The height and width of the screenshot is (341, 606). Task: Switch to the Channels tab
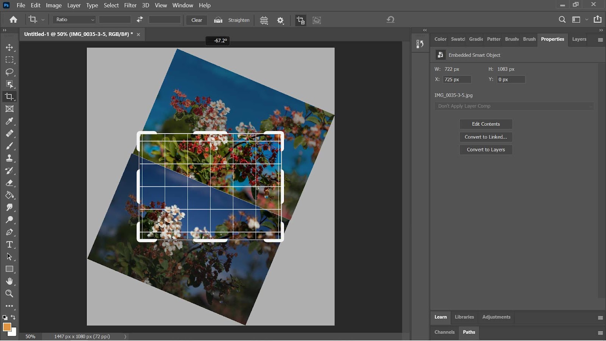point(444,332)
